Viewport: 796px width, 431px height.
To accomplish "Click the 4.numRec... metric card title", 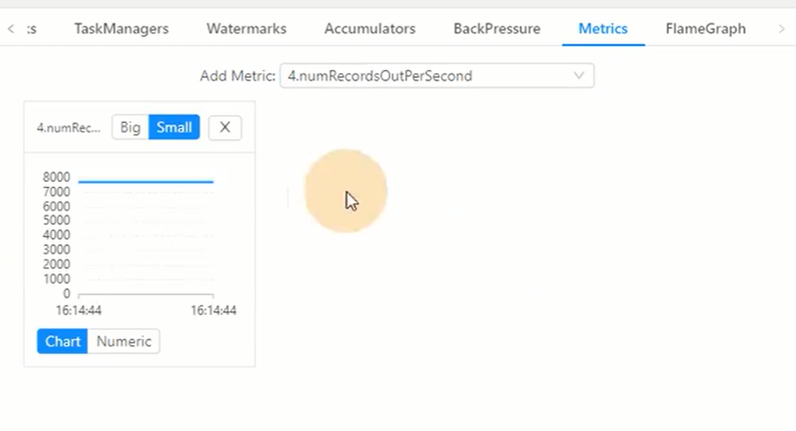I will point(69,128).
